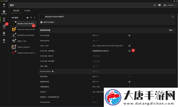Select the Graphics sliders sidebar icon

(x=4, y=19)
